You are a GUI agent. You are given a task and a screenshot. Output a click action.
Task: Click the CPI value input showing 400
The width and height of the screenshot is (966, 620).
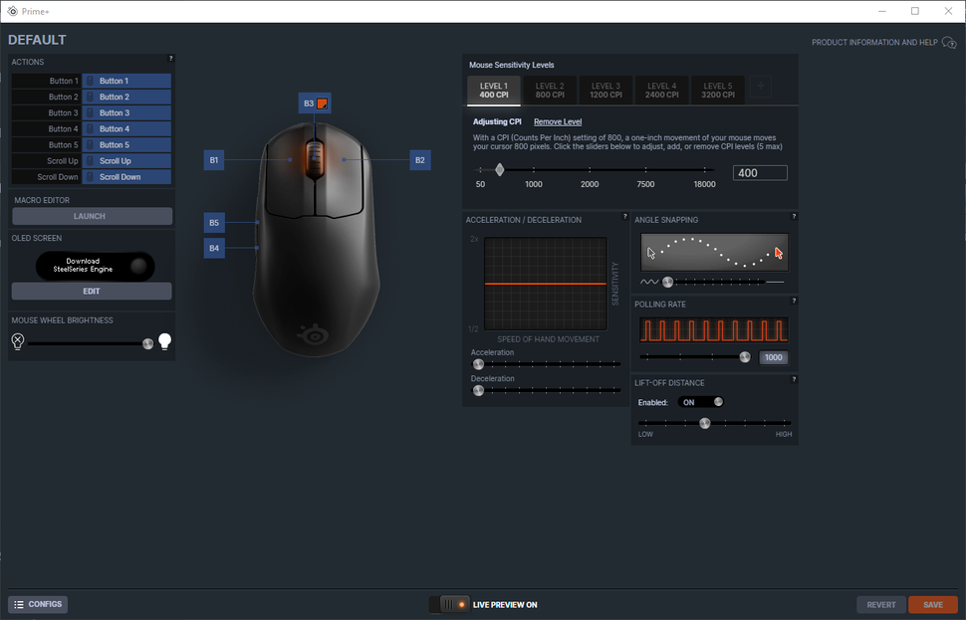760,172
